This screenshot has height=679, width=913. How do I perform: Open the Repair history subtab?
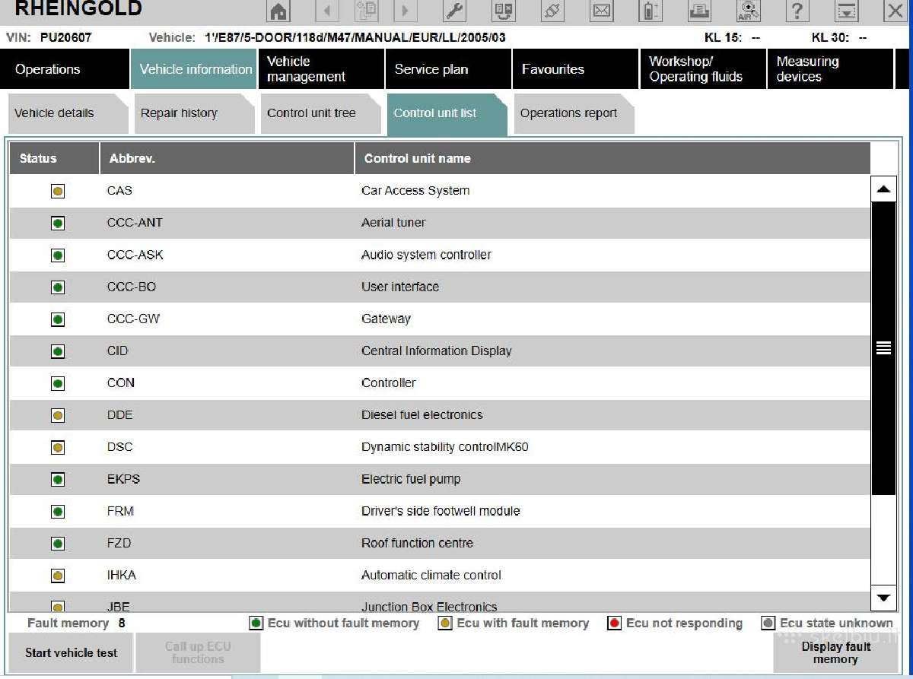pos(194,113)
